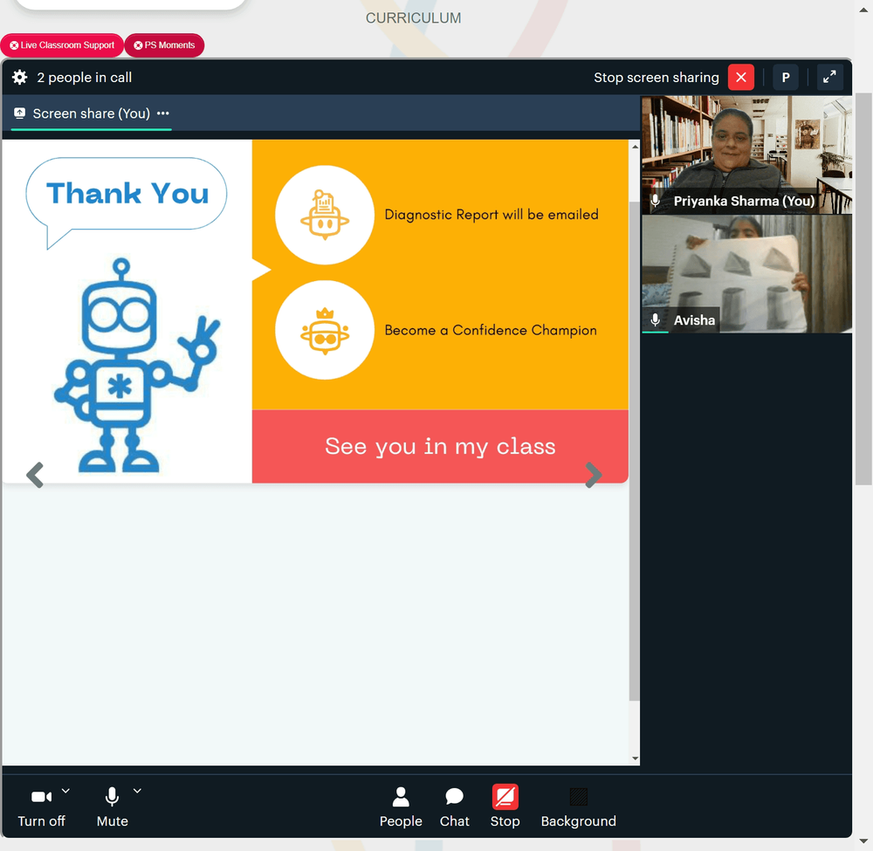The image size is (873, 851).
Task: Open microphone options chevron
Action: (x=138, y=791)
